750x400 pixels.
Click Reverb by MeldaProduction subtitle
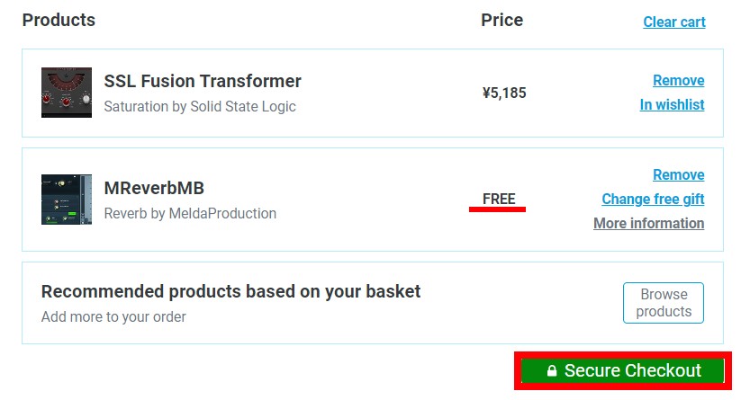point(190,213)
